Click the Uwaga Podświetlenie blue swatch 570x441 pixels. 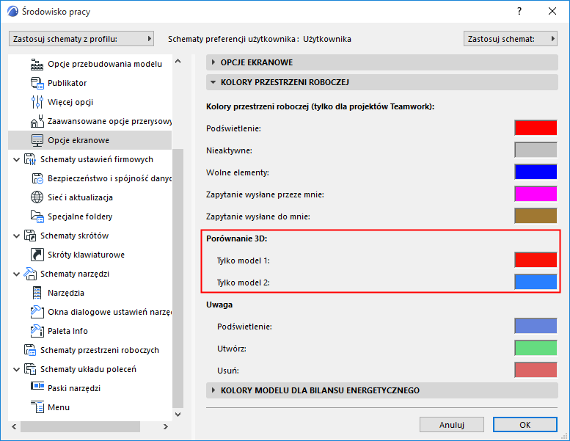(536, 326)
